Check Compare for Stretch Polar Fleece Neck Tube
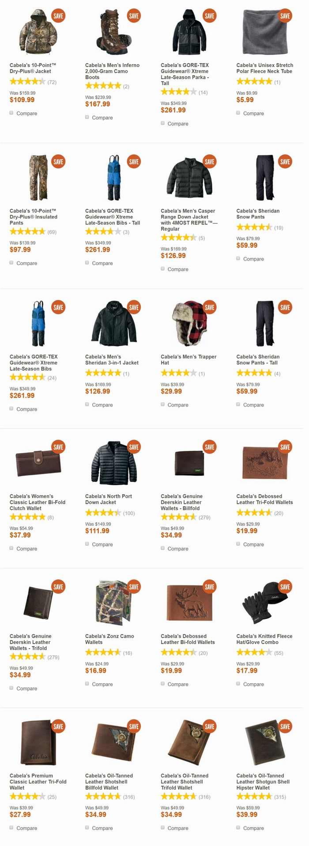The width and height of the screenshot is (309, 846). (238, 113)
